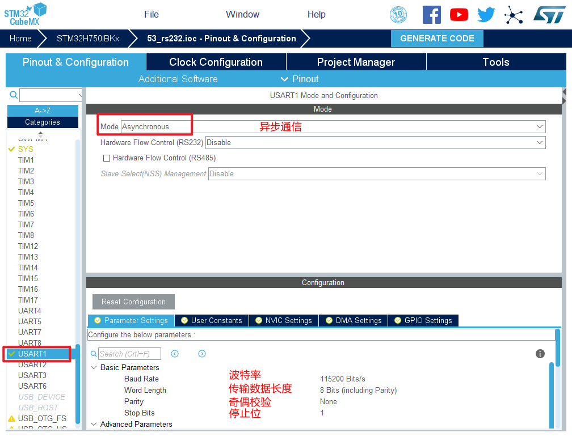
Task: Click the 10-year anniversary badge icon
Action: click(398, 15)
